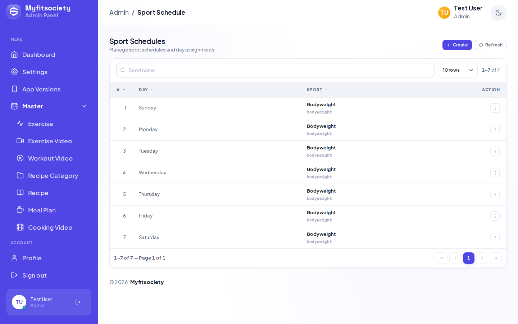Click the logout icon in user card
Viewport: 518px width, 324px height.
pyautogui.click(x=78, y=302)
